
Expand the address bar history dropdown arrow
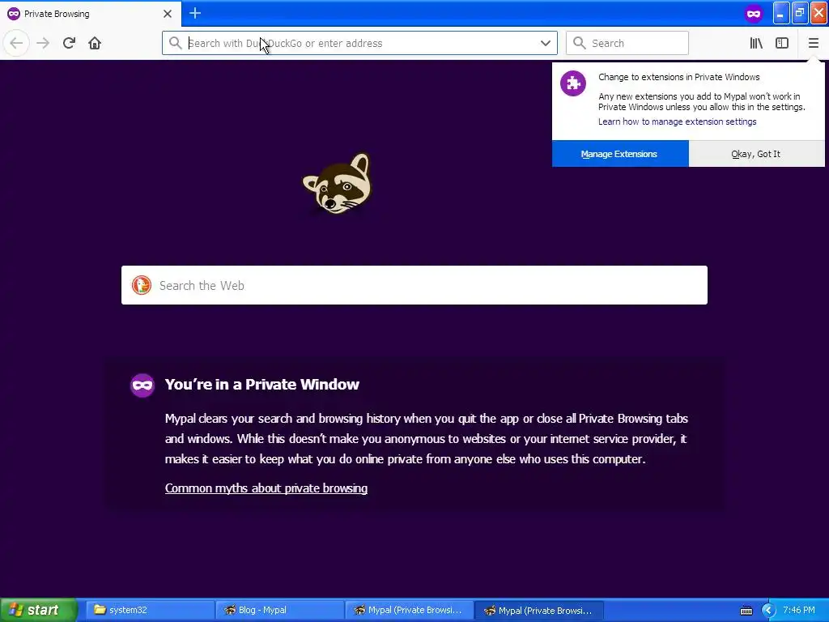[x=546, y=43]
